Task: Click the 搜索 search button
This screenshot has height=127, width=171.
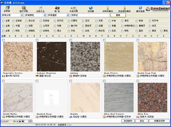Action: click(x=118, y=15)
